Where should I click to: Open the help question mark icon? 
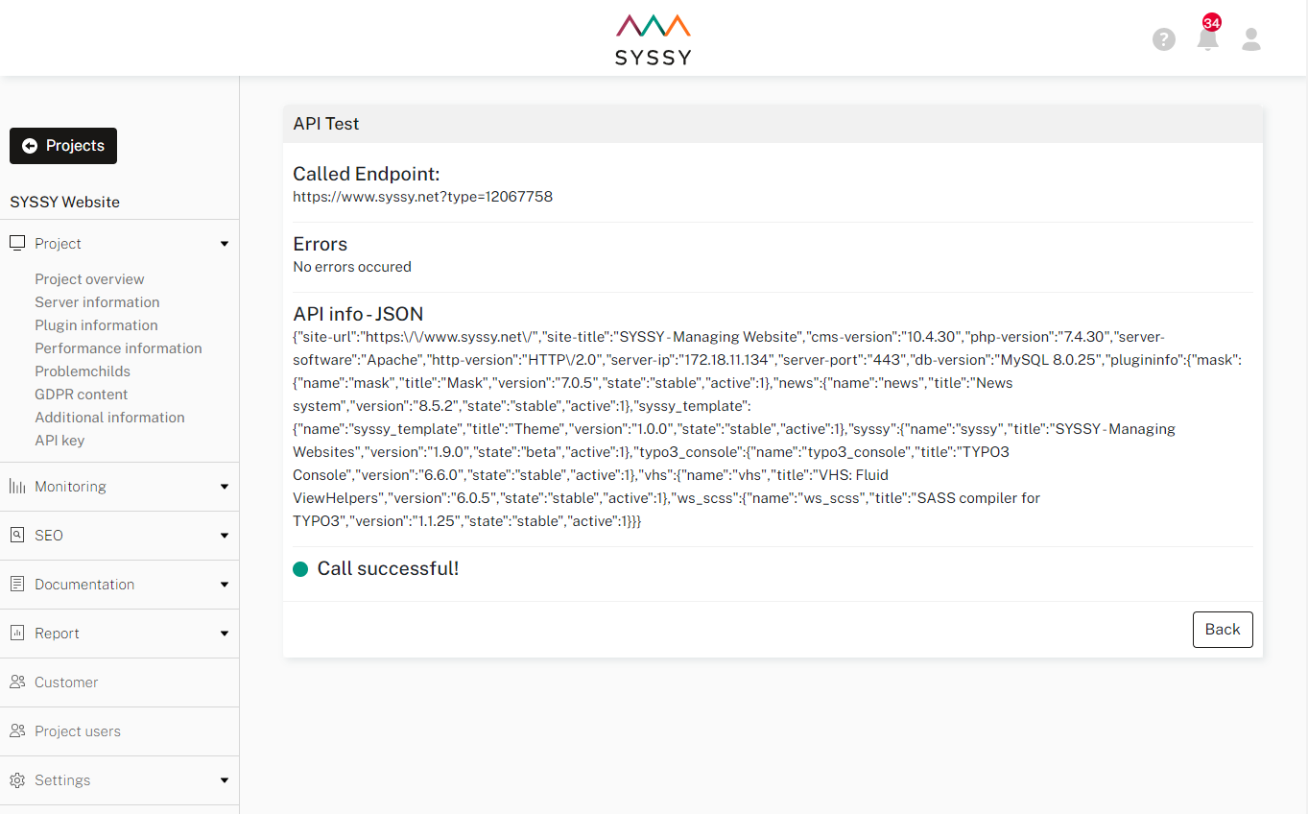pyautogui.click(x=1163, y=39)
